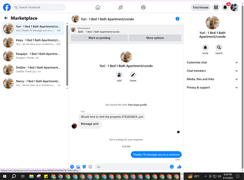
Task: Expand Media, files and links section
Action: pyautogui.click(x=212, y=79)
